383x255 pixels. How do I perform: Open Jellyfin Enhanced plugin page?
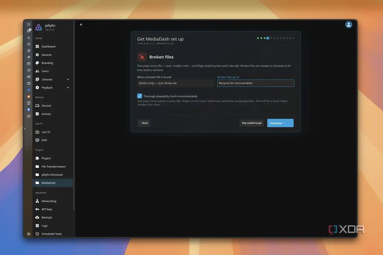click(53, 175)
